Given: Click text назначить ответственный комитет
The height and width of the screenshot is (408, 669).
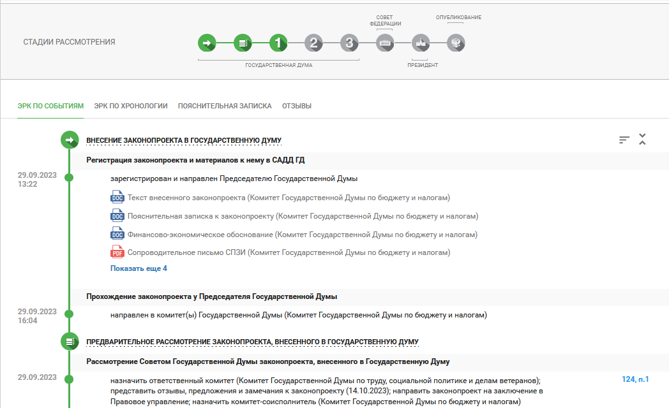Looking at the screenshot, I should click(326, 391).
